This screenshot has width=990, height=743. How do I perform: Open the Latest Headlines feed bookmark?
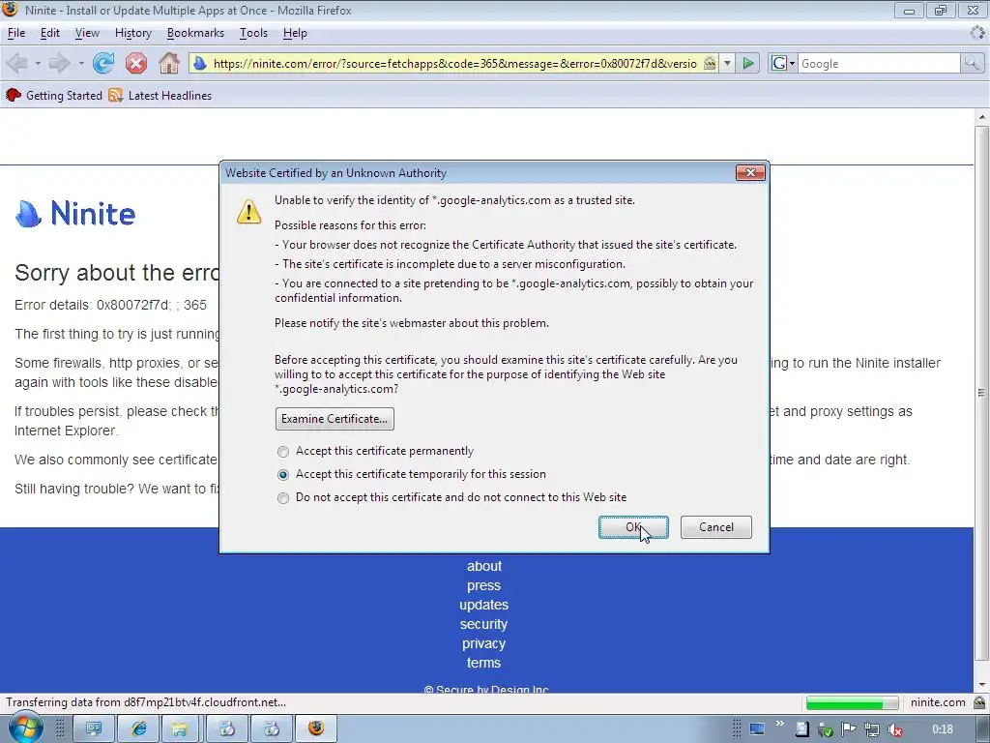160,96
